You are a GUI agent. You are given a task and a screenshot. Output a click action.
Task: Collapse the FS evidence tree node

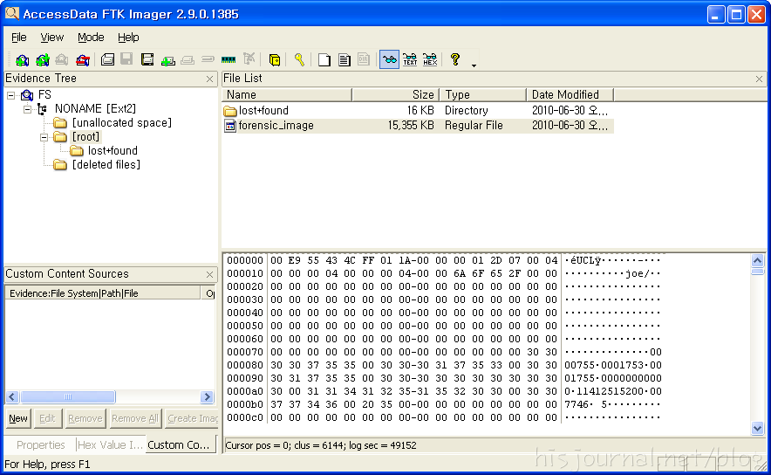(x=10, y=95)
